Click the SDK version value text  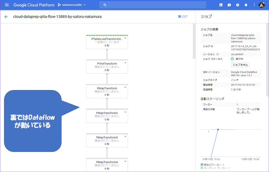point(244,74)
